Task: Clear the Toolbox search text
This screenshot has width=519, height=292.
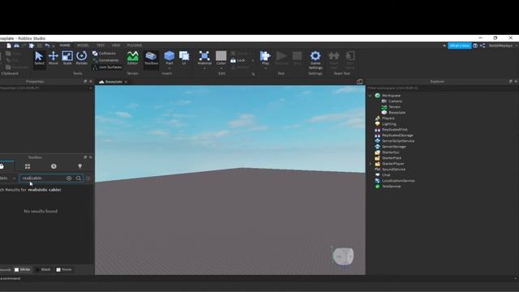Action: point(69,178)
